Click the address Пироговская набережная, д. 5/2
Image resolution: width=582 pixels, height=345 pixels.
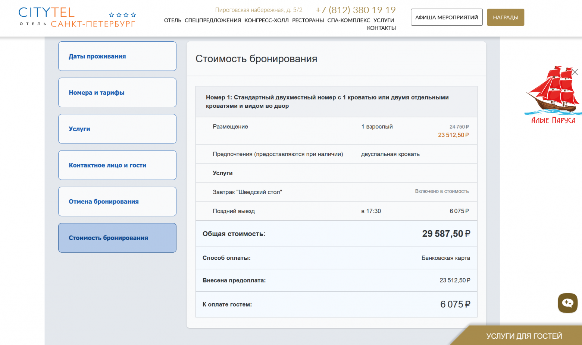[x=259, y=10]
